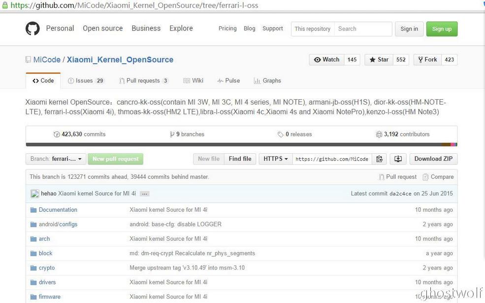Open the Compare link
The image size is (485, 303).
click(438, 177)
